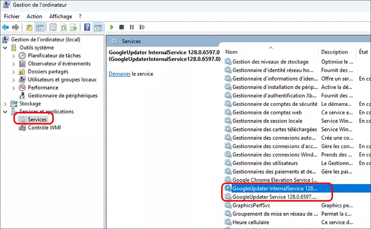Select Gestion des niveaux de stockage service
Viewport: 371px width, 229px height.
click(x=270, y=62)
